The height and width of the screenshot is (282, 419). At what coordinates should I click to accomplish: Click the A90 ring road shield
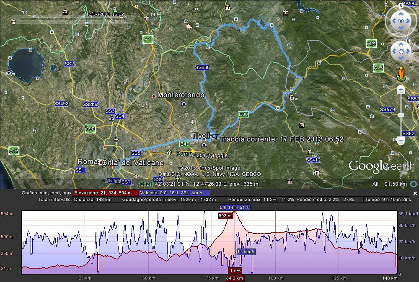90,129
